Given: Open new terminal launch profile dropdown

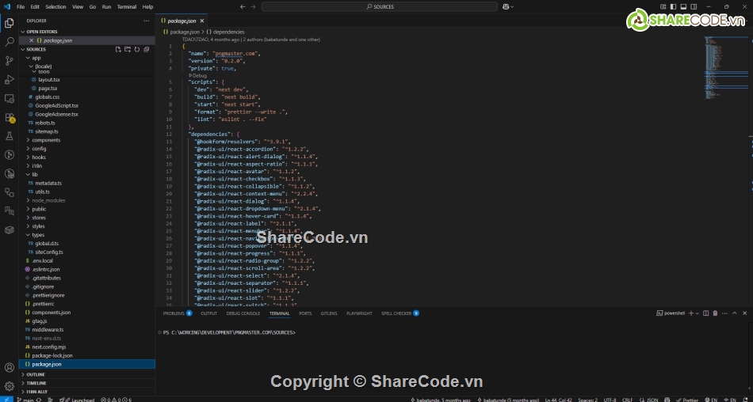Looking at the screenshot, I should coord(698,313).
